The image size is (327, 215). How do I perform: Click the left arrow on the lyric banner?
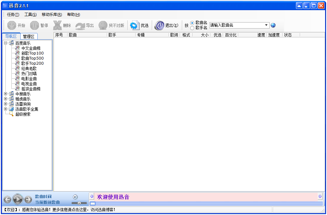(92, 196)
